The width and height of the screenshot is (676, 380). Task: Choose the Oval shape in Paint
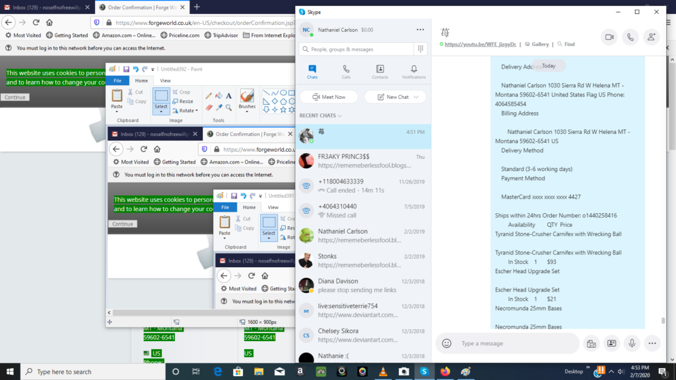[283, 92]
